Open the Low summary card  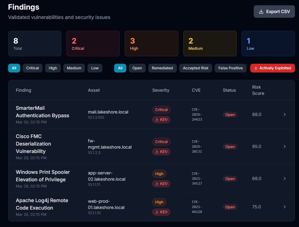[268, 44]
